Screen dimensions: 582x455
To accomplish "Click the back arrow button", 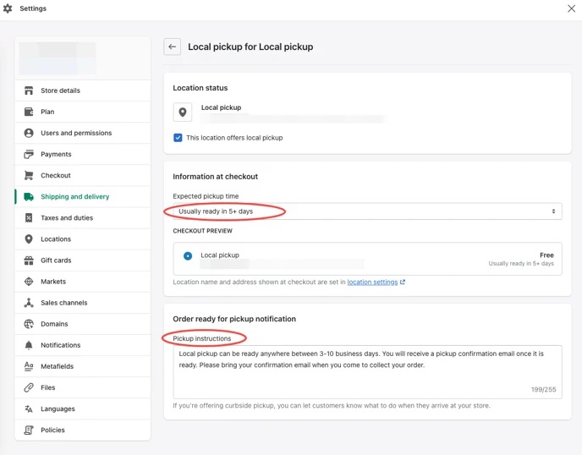I will (x=172, y=47).
